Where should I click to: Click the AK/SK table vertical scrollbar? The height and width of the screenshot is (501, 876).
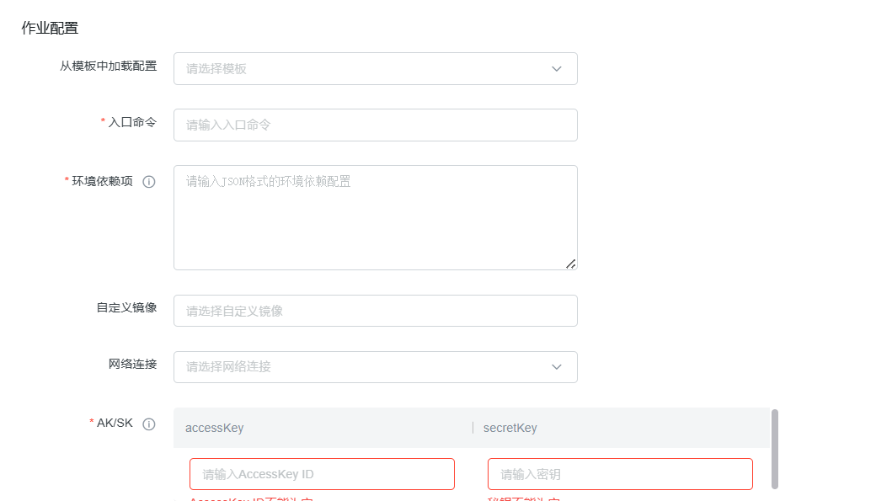(x=774, y=448)
